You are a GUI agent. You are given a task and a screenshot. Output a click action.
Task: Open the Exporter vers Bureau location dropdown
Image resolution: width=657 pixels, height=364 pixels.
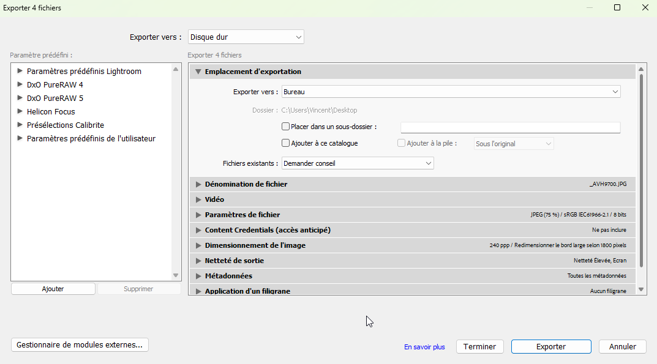[x=451, y=92]
